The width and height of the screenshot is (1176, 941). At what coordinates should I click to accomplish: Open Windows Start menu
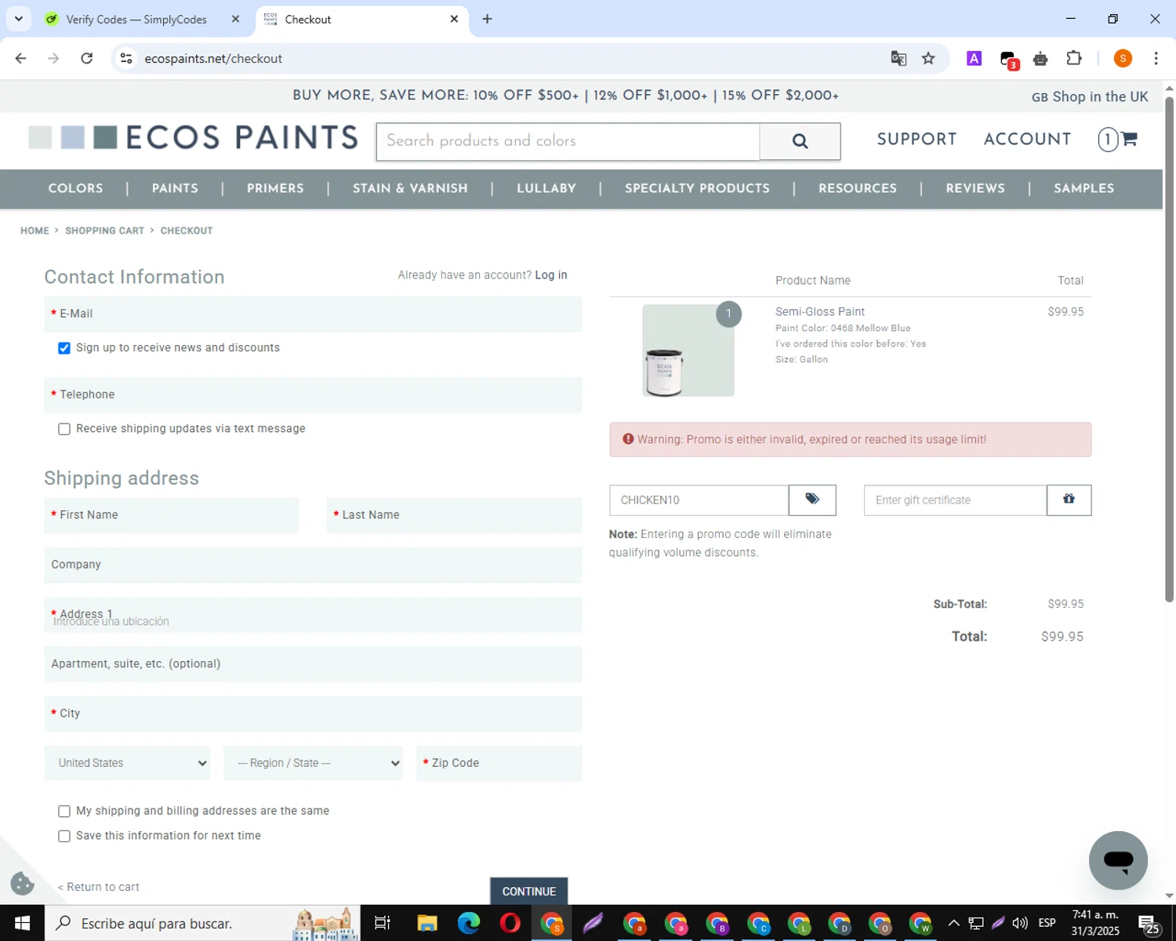point(22,923)
